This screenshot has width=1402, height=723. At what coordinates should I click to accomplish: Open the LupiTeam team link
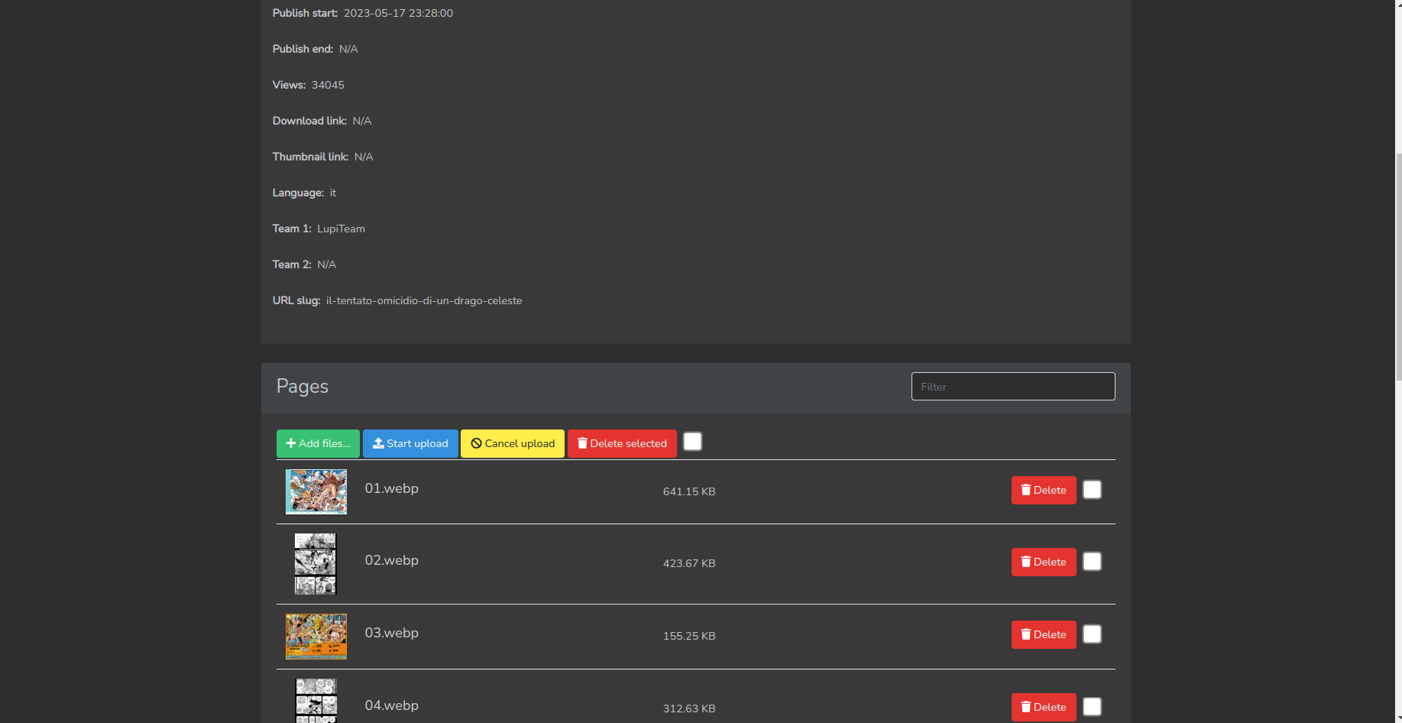click(x=341, y=229)
